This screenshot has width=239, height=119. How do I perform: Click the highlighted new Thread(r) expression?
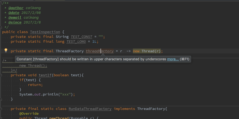147,51
